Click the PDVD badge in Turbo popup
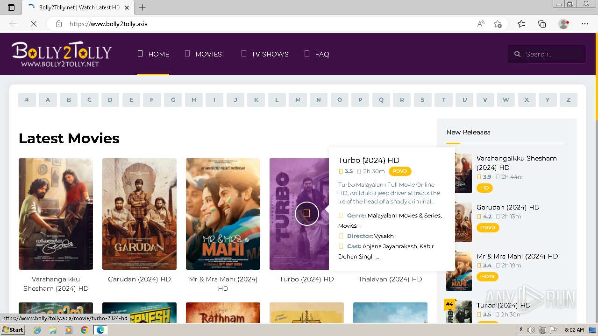This screenshot has width=598, height=336. (x=400, y=171)
